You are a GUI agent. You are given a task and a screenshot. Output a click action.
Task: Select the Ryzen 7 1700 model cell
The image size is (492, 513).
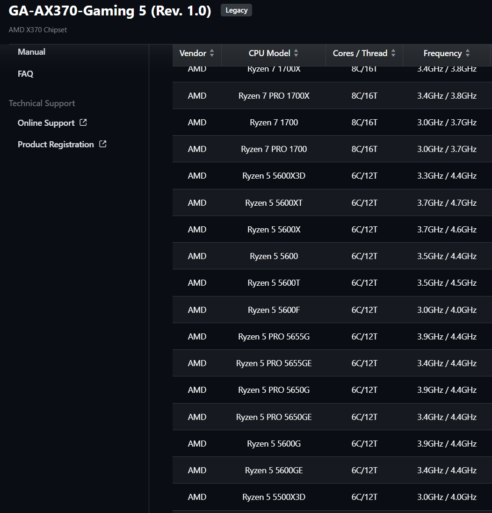pos(274,123)
